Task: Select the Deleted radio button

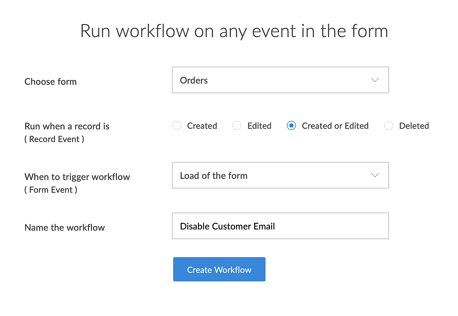Action: [x=389, y=125]
